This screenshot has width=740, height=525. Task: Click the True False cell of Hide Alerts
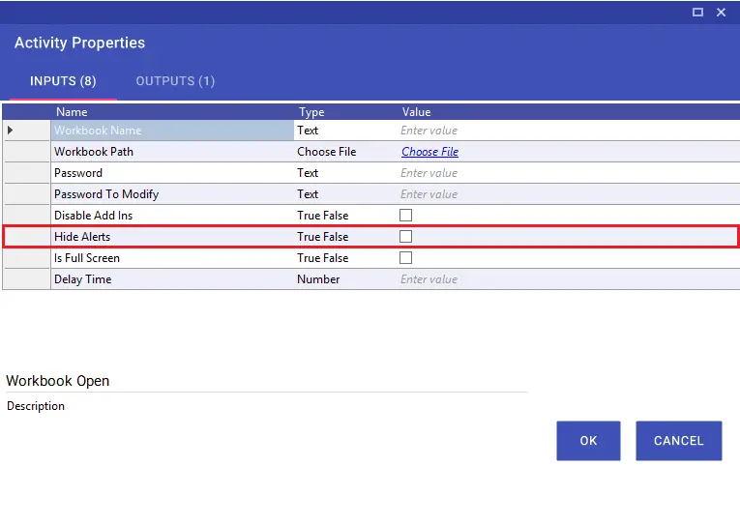(346, 236)
